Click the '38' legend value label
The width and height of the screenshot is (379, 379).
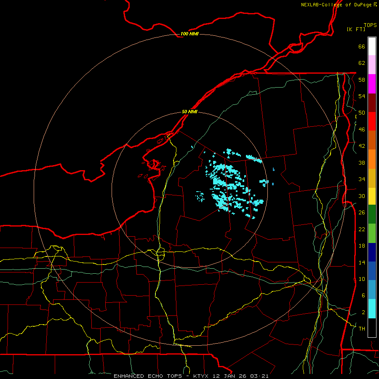362,163
